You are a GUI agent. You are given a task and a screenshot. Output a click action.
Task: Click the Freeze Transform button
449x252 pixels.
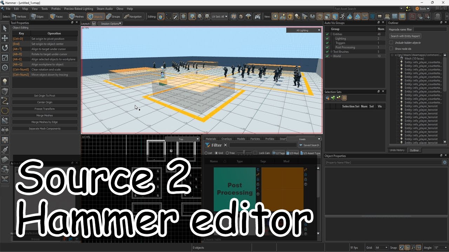45,109
